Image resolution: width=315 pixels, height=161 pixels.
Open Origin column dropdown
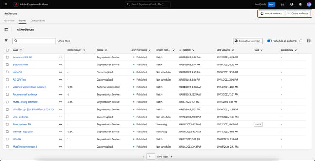106,50
